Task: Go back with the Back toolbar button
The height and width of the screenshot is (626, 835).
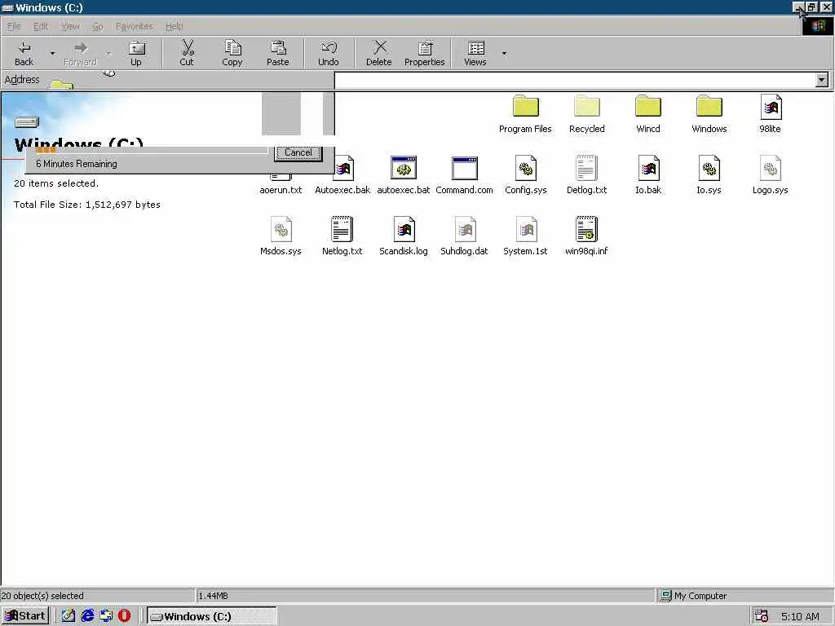Action: pos(24,53)
